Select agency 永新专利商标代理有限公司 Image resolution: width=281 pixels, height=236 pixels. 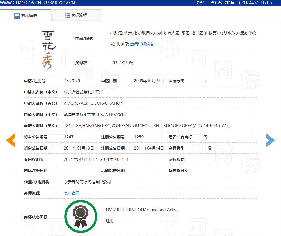coord(87,182)
